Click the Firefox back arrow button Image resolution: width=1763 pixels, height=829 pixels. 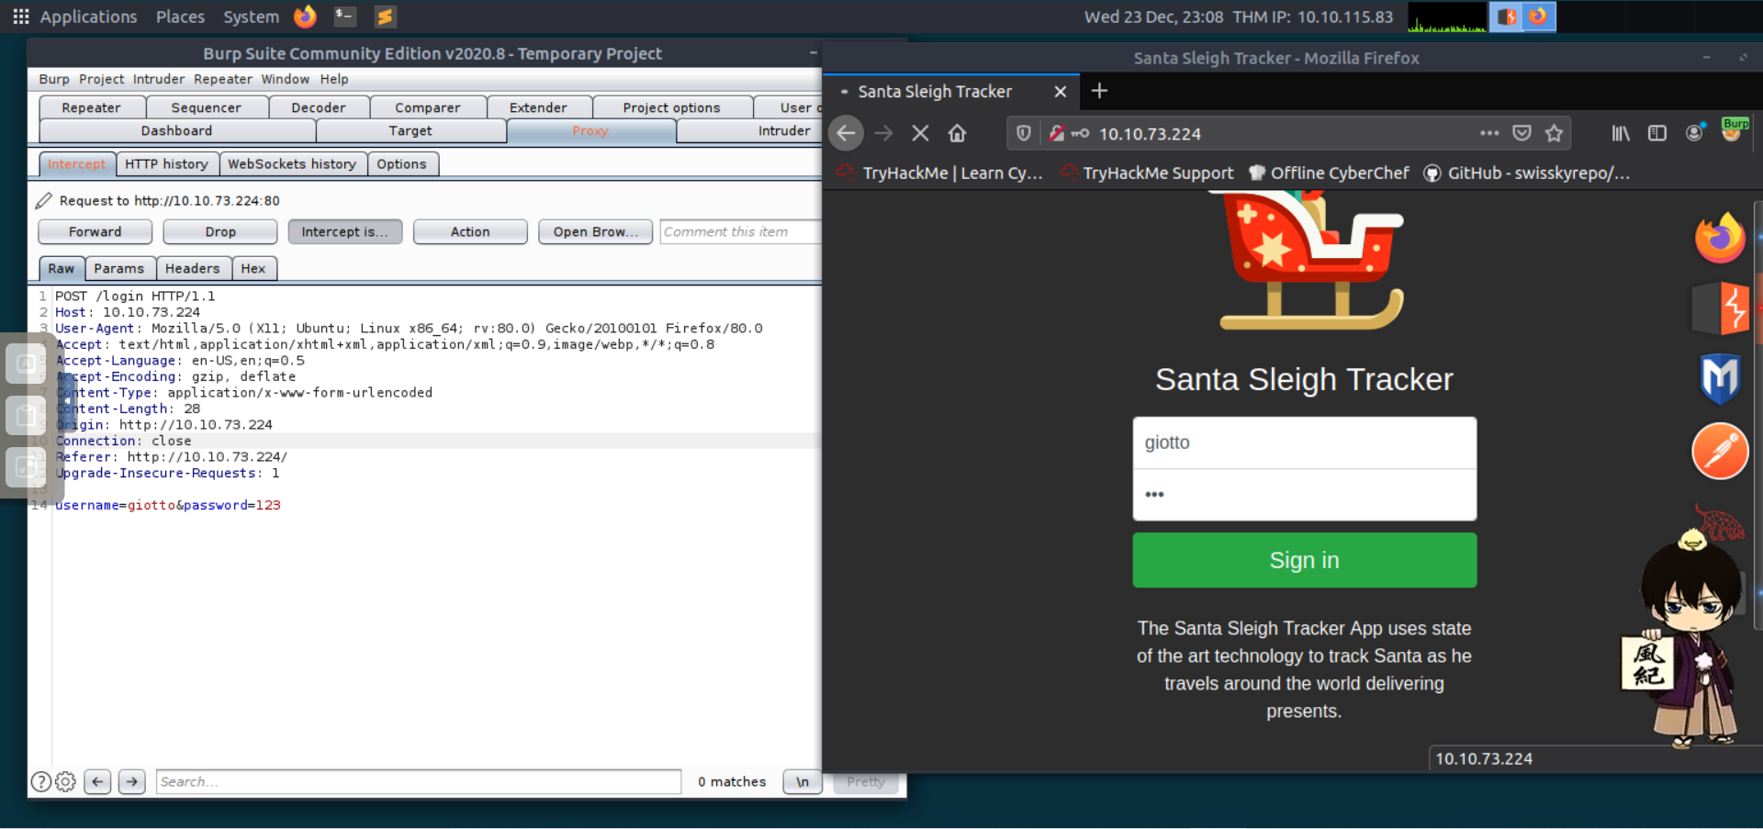(x=846, y=134)
